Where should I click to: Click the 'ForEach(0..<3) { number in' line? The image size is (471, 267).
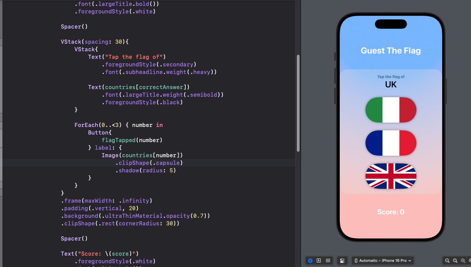point(119,125)
